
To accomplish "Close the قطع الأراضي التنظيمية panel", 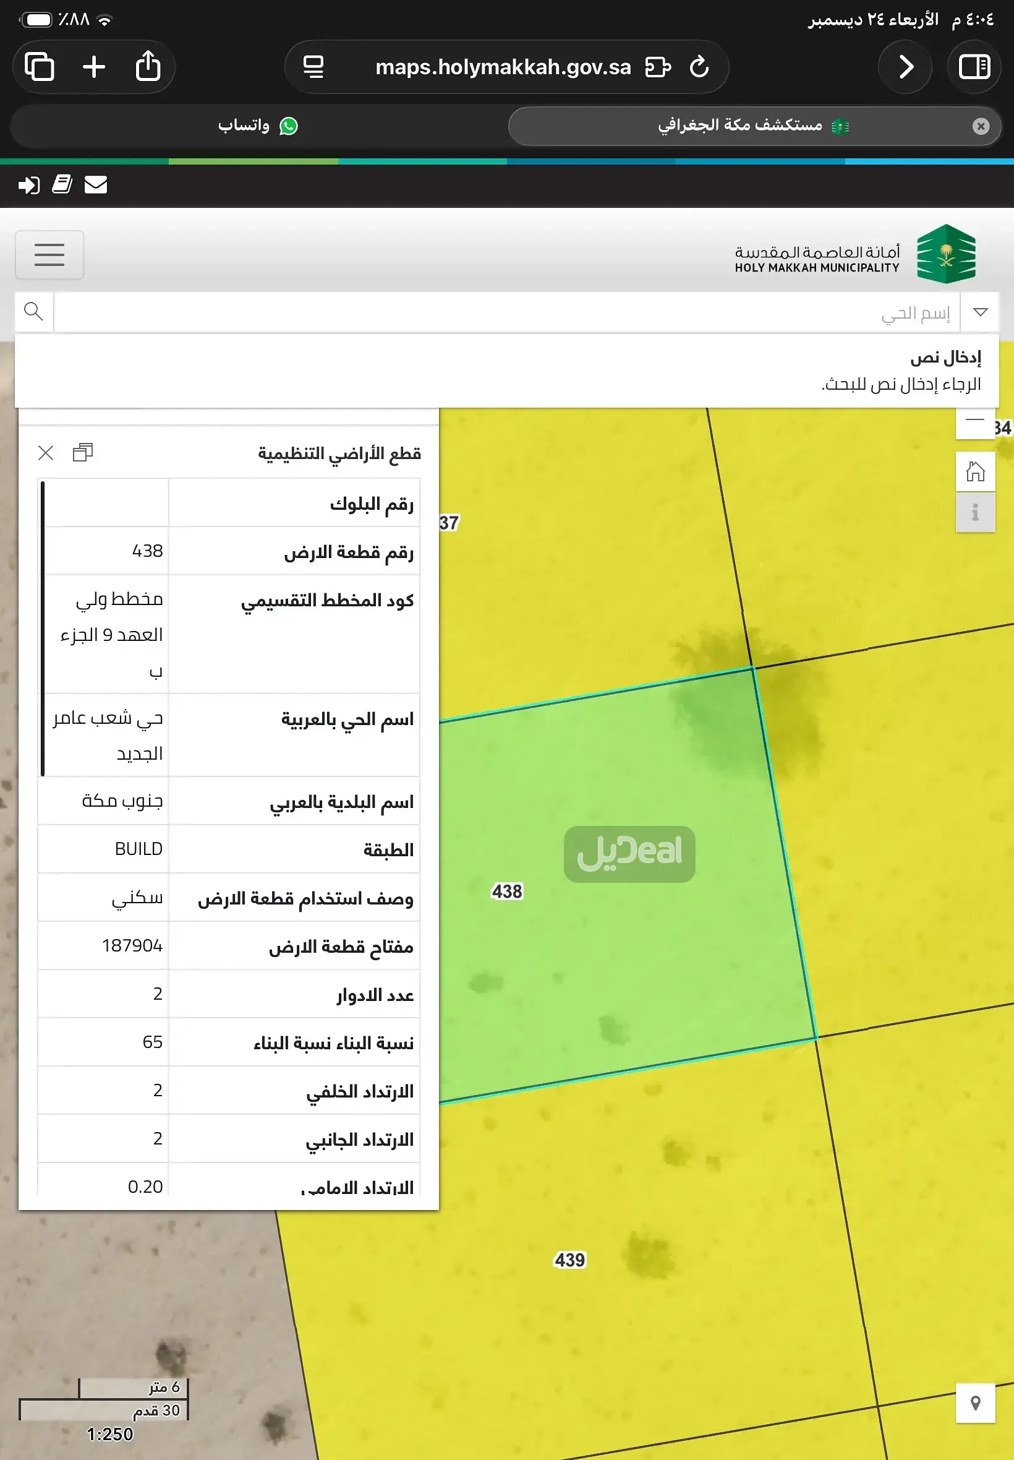I will click(45, 453).
